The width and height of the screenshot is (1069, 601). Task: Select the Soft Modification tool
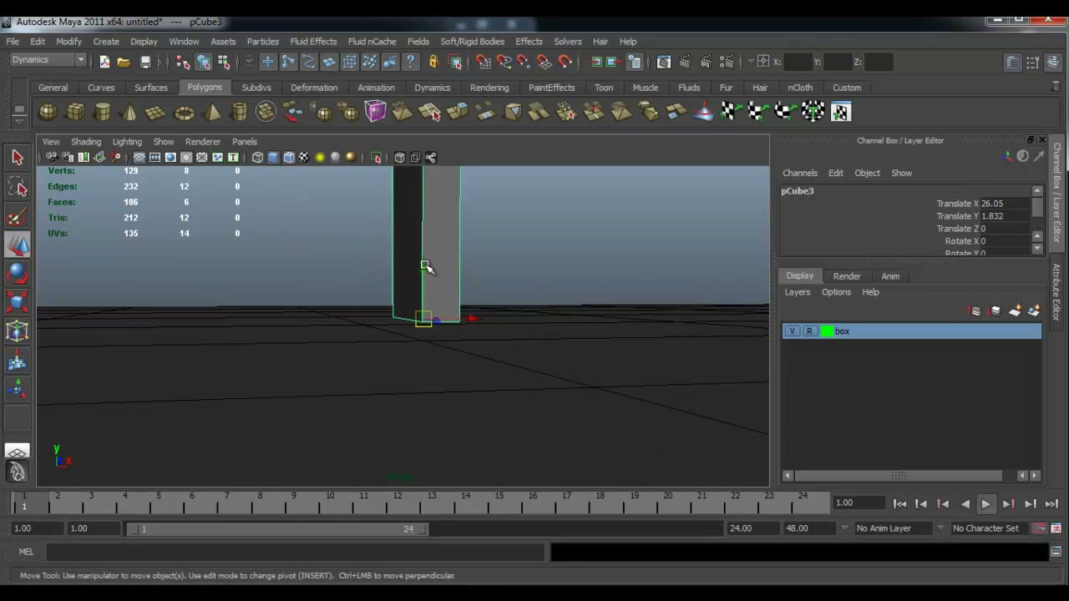tap(18, 361)
